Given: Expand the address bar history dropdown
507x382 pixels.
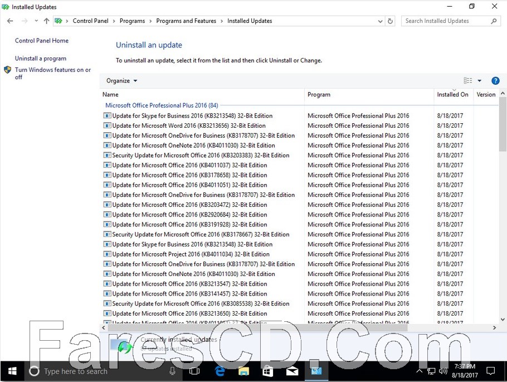Looking at the screenshot, I should [x=380, y=21].
